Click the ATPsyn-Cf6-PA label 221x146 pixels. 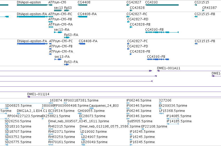(61, 52)
